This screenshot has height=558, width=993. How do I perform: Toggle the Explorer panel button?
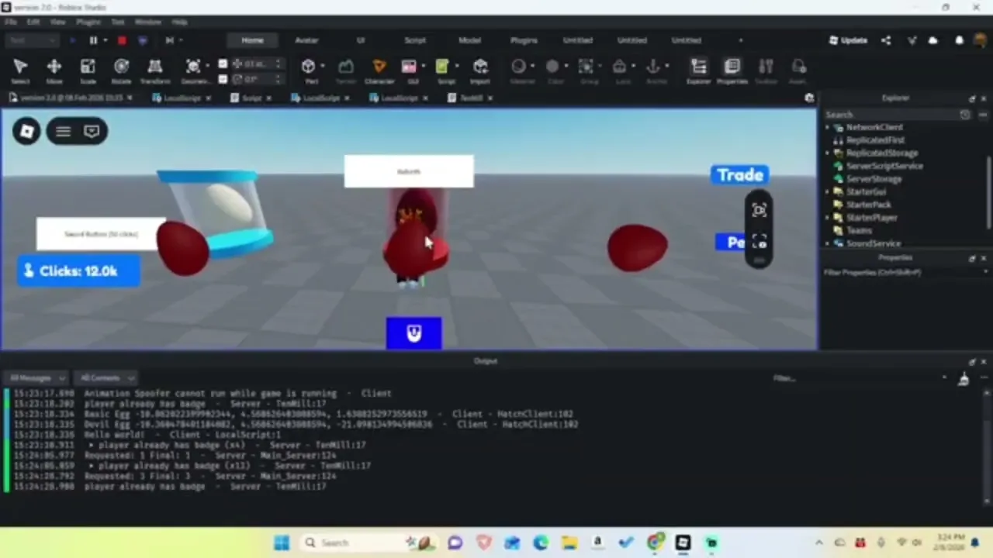(698, 71)
